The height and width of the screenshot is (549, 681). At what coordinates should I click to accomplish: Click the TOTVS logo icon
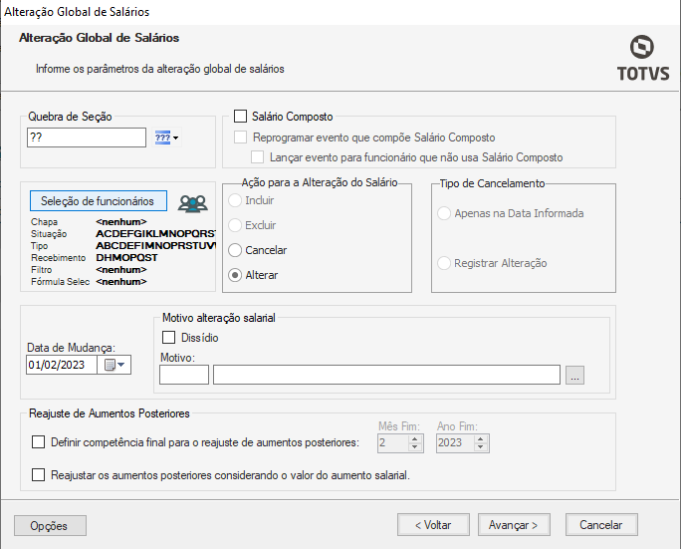click(642, 49)
